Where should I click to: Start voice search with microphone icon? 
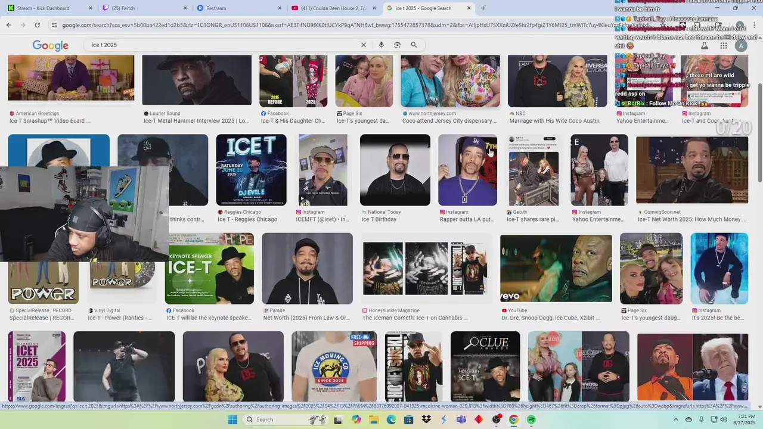point(381,45)
